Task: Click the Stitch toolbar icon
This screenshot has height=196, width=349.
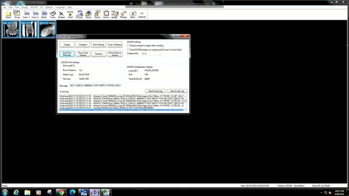Action: [133, 15]
